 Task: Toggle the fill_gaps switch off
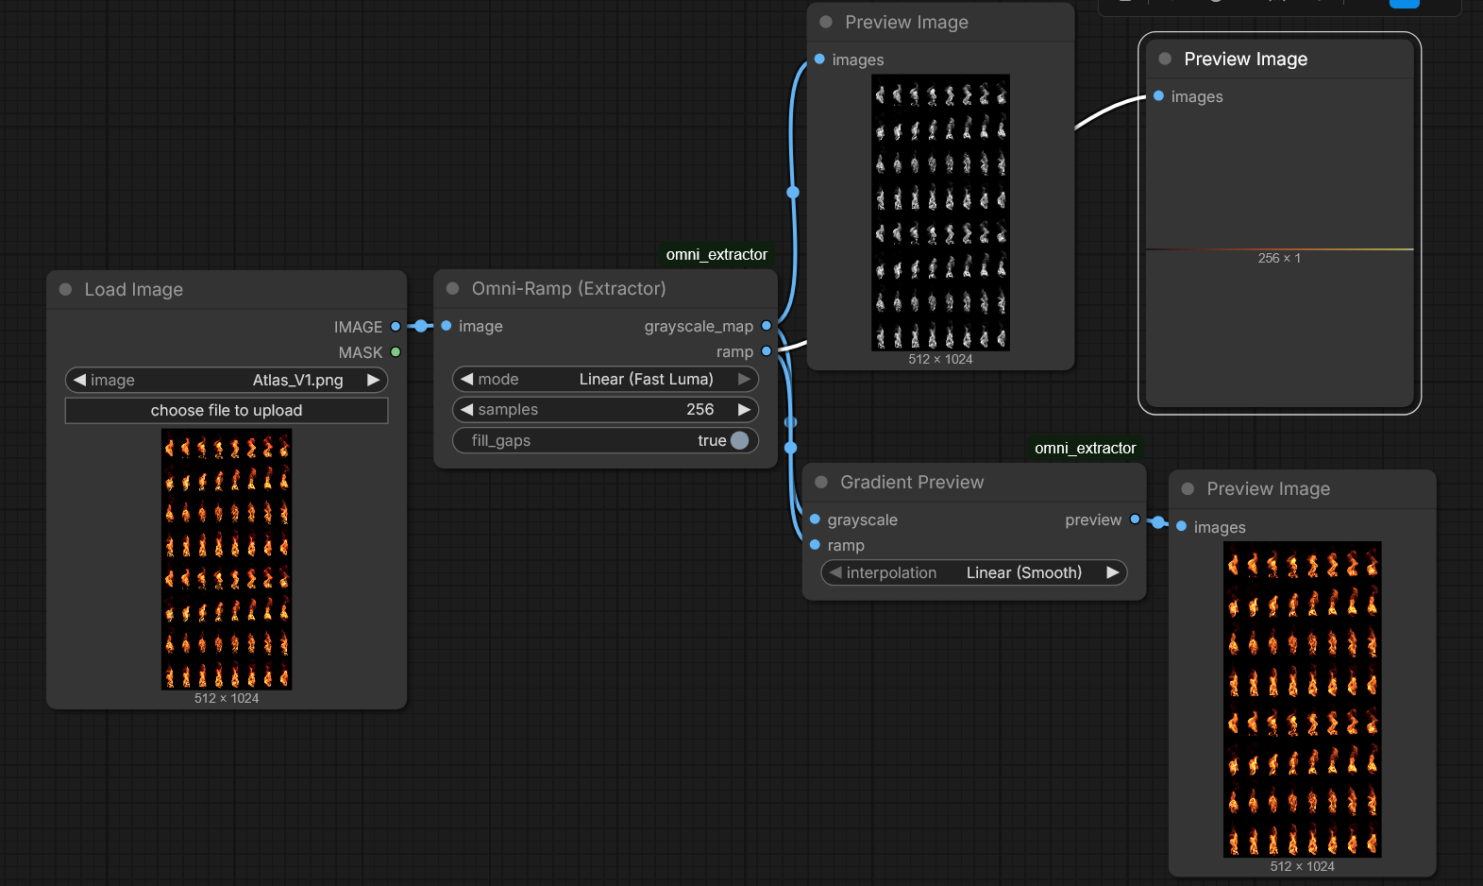coord(739,440)
